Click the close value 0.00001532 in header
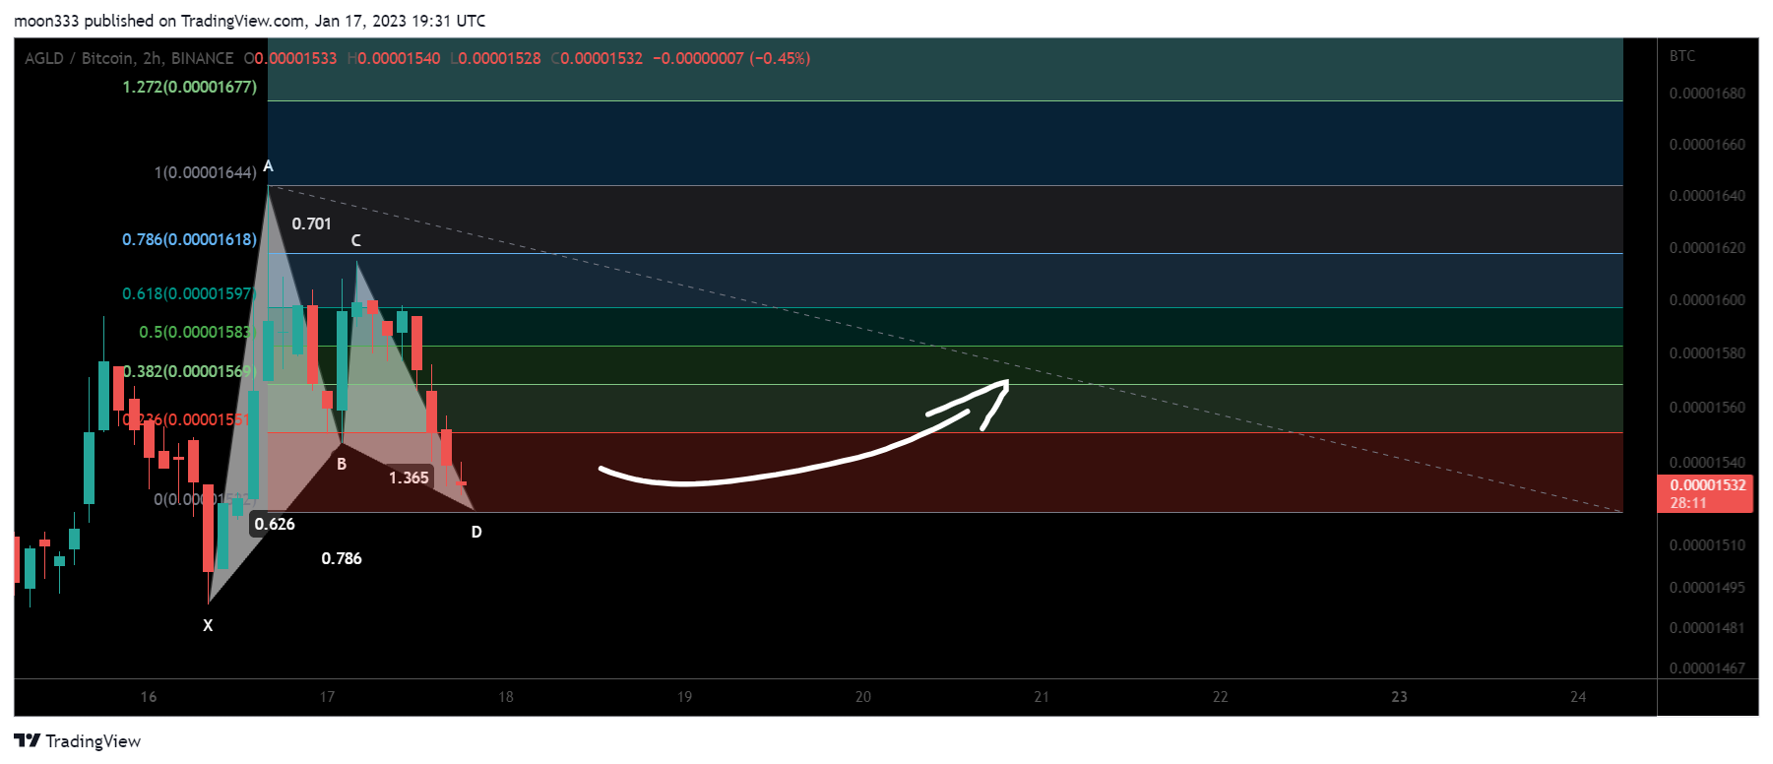1773x764 pixels. (602, 58)
